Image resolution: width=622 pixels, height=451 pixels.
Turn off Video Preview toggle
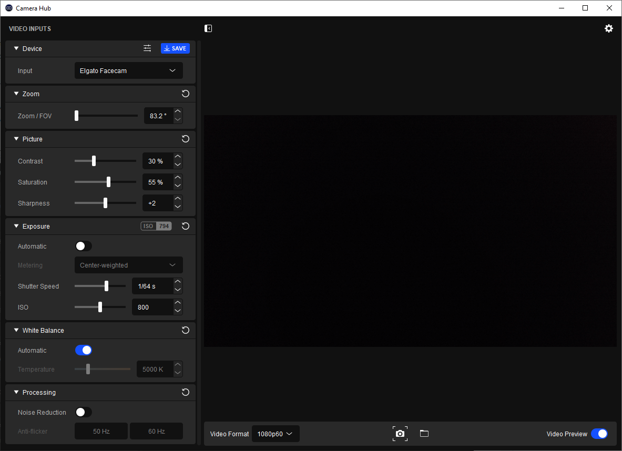(x=599, y=434)
